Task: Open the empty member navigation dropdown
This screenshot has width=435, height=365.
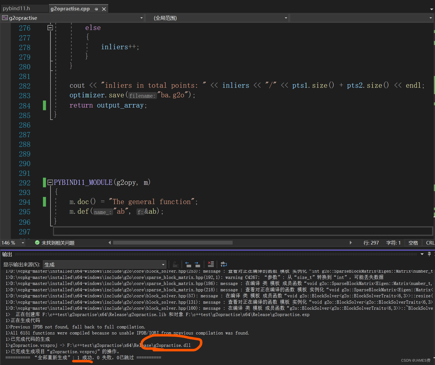Action: [431, 18]
